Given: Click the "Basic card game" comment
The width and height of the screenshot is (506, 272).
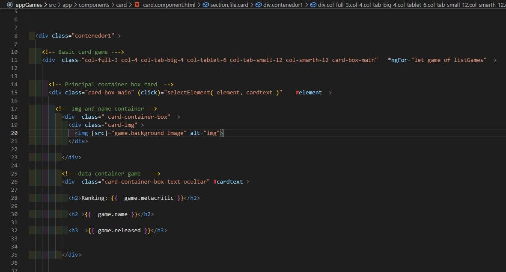Looking at the screenshot, I should point(83,52).
